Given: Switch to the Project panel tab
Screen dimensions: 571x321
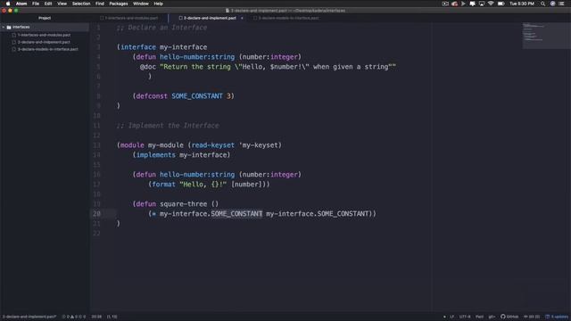Looking at the screenshot, I should tap(45, 18).
